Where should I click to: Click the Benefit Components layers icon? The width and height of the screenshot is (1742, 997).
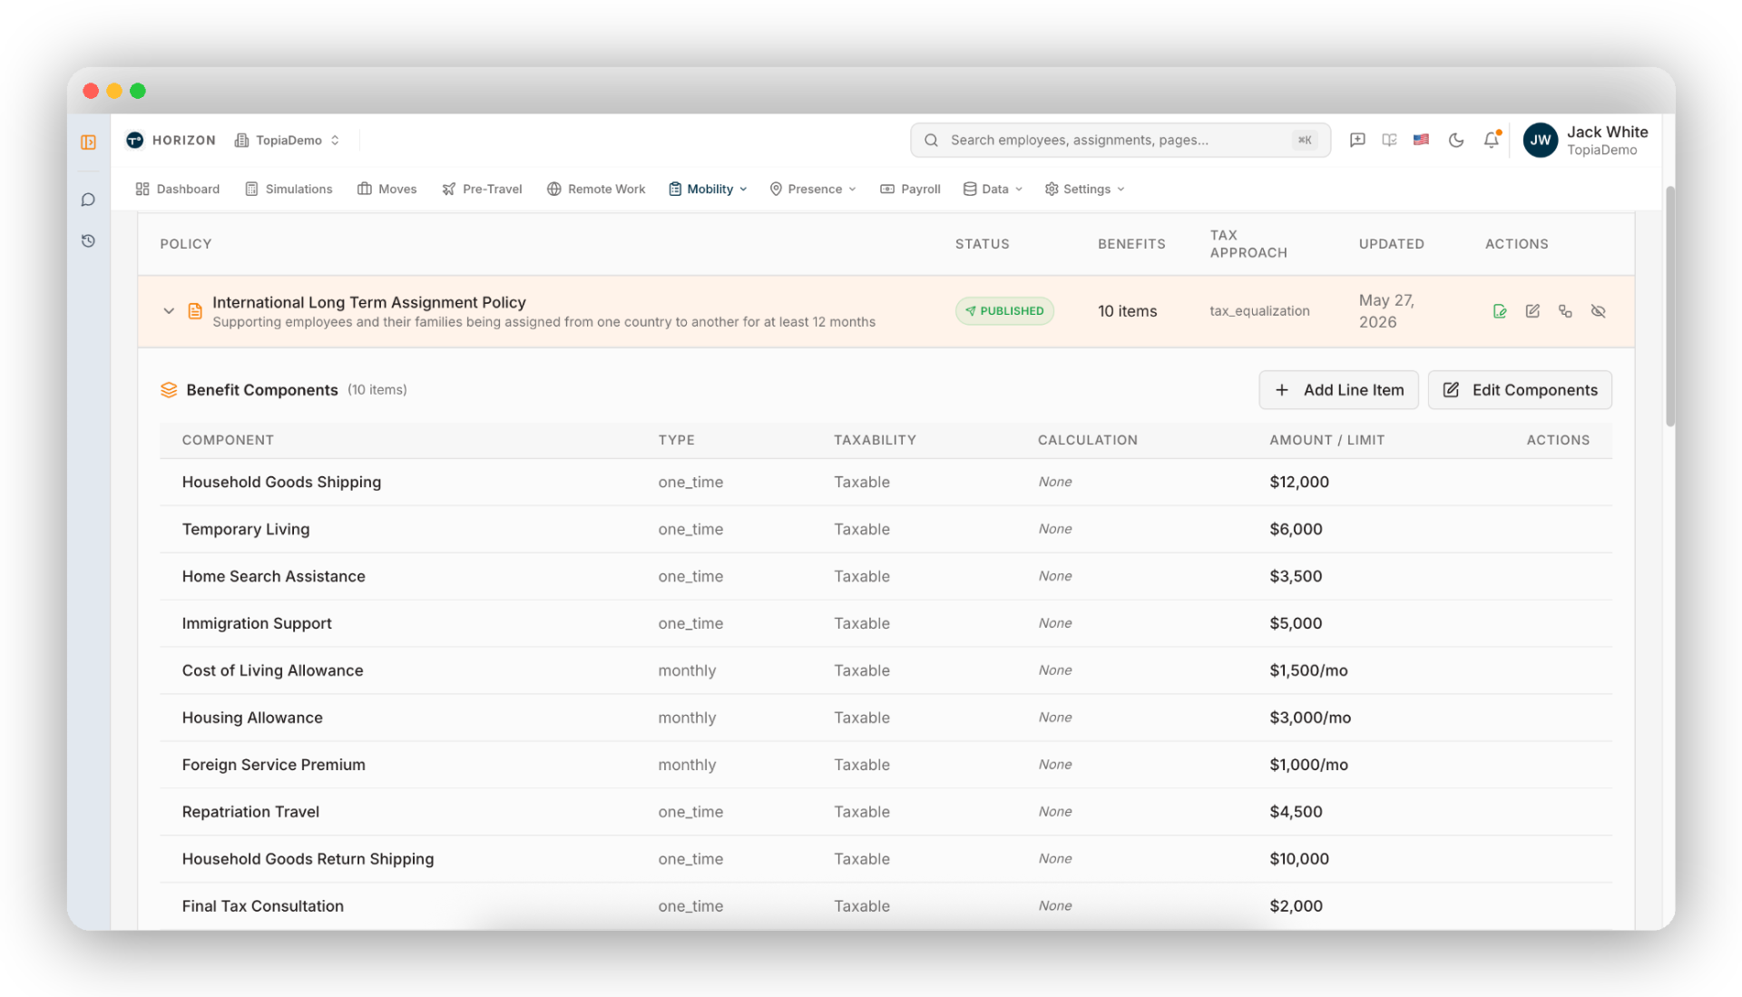point(169,390)
